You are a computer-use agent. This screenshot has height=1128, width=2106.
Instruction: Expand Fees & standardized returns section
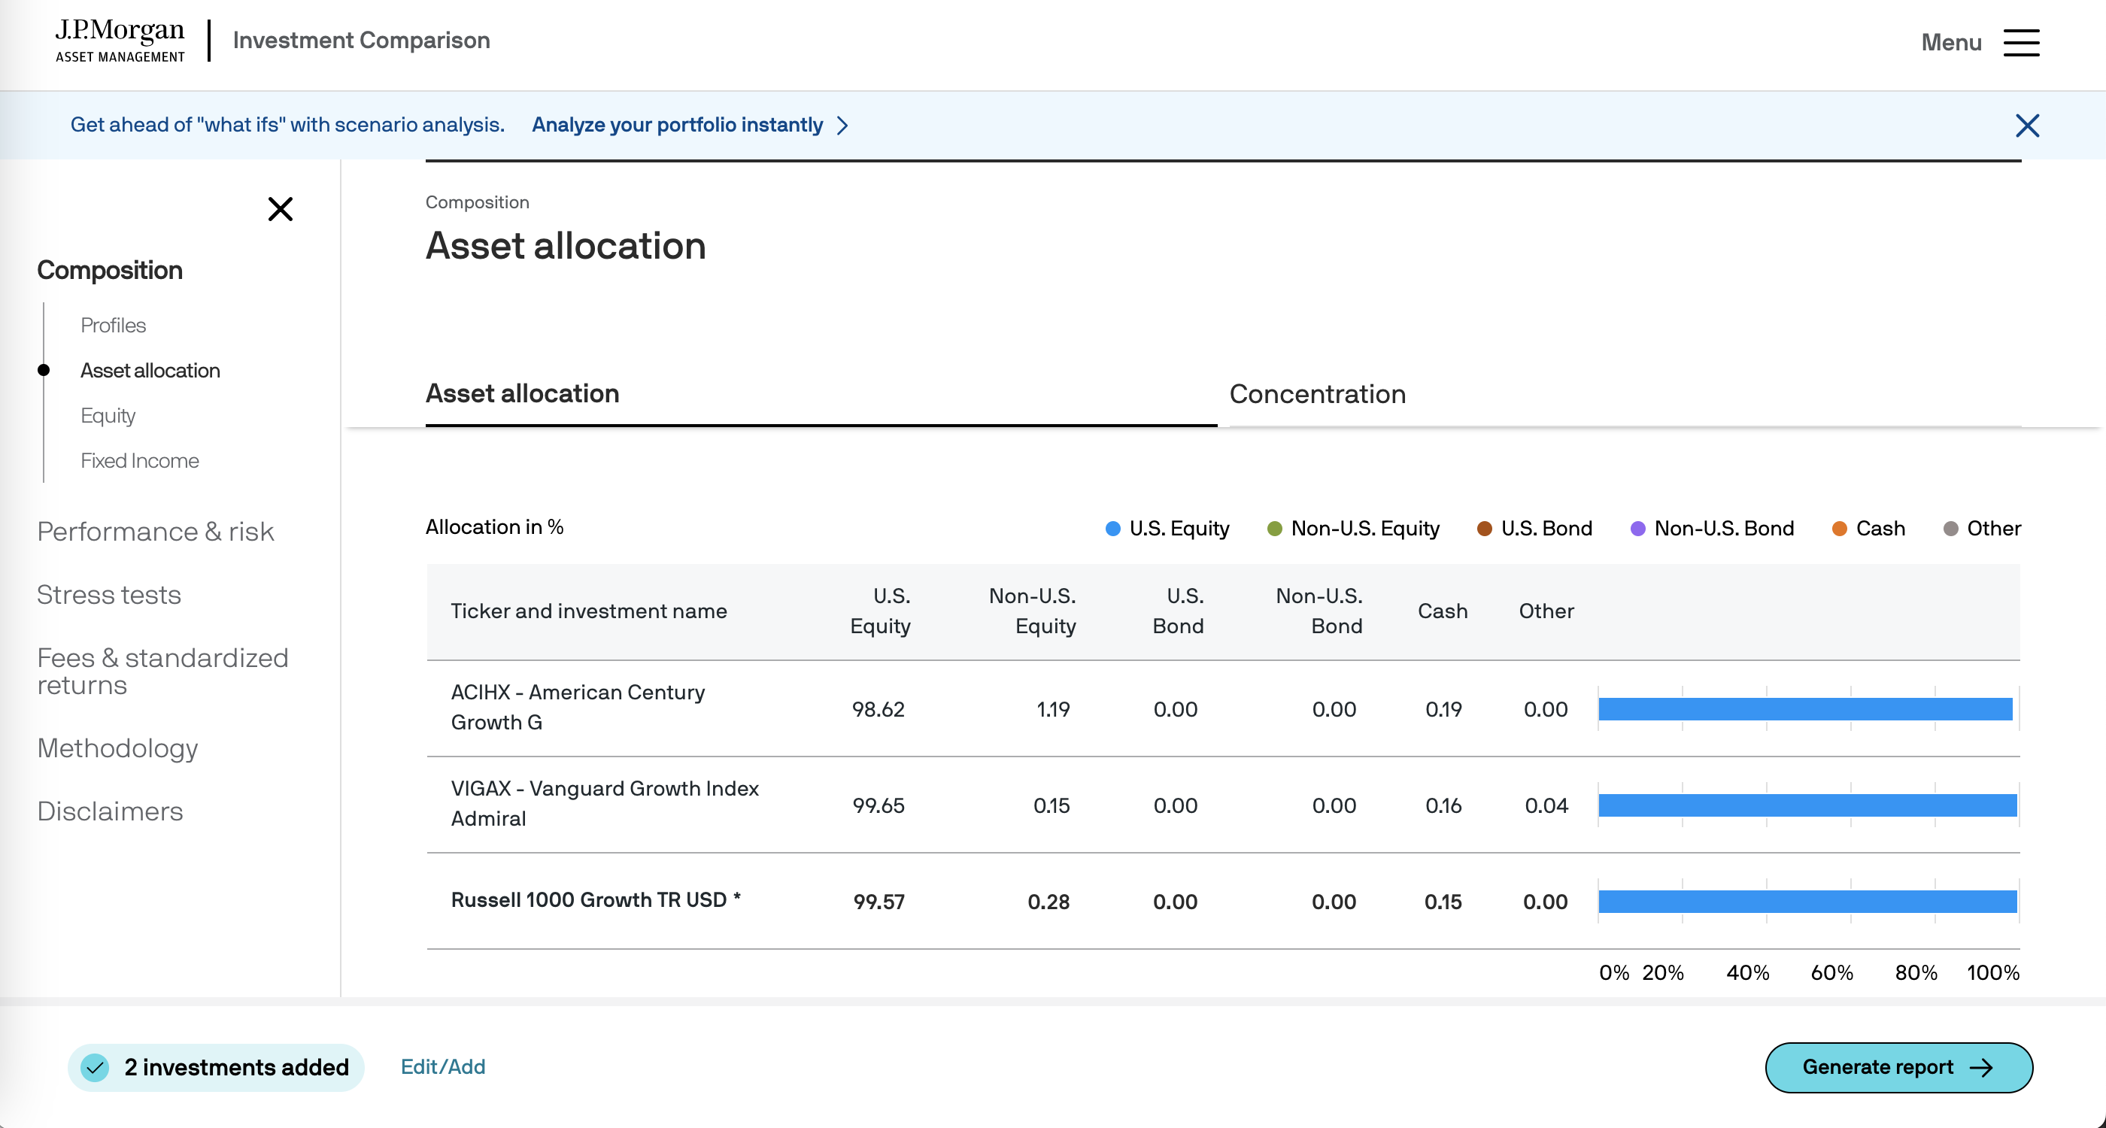[162, 671]
